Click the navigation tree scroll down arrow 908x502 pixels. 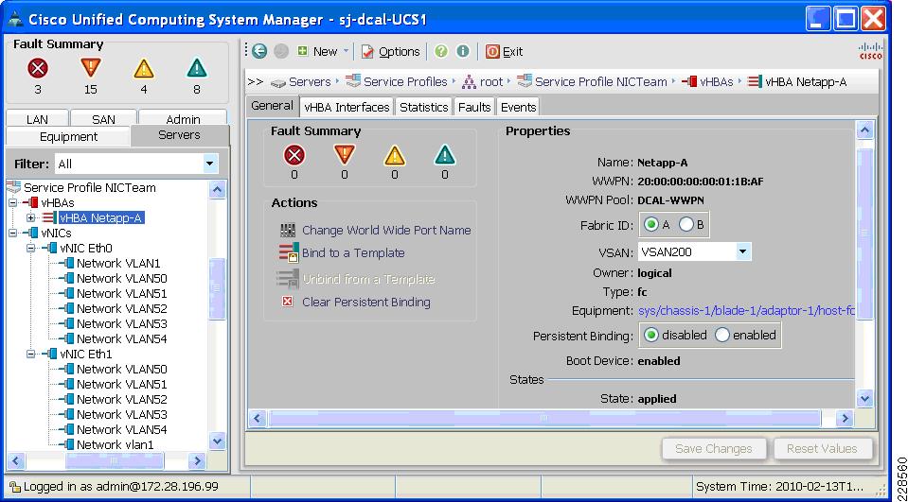coord(217,441)
